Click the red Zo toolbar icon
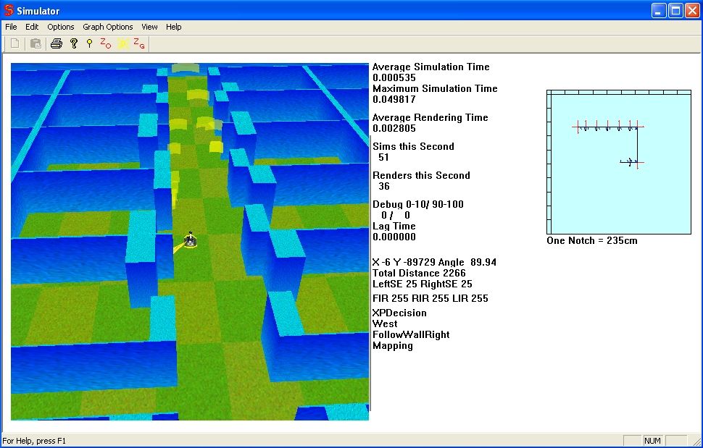This screenshot has width=703, height=448. click(x=106, y=44)
